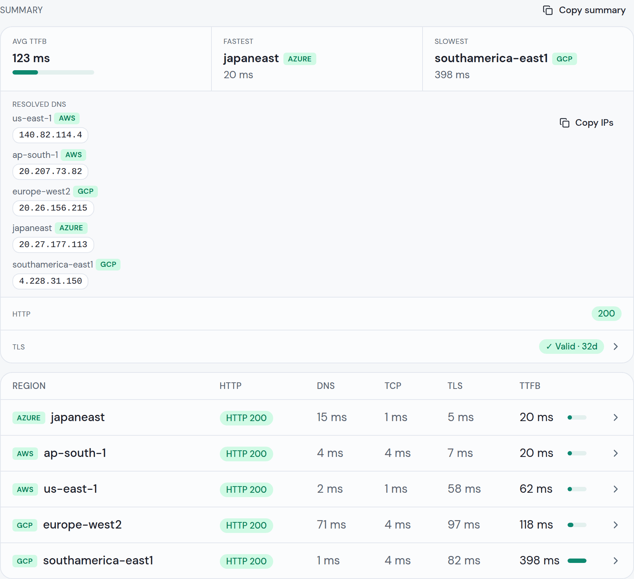634x579 pixels.
Task: Click the AVG TTFB progress bar
Action: pyautogui.click(x=53, y=72)
